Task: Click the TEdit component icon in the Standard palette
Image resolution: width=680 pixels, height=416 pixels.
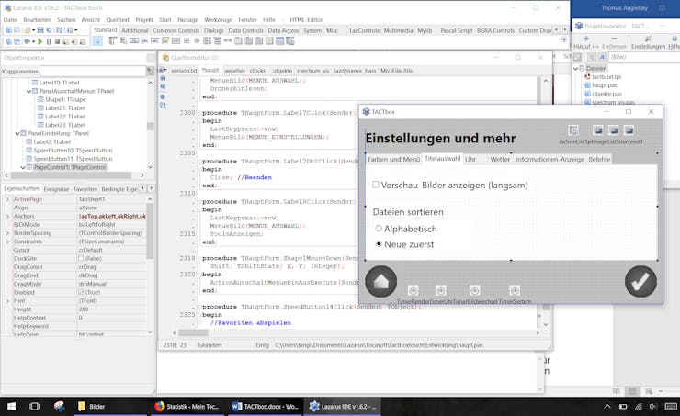Action: coord(155,40)
